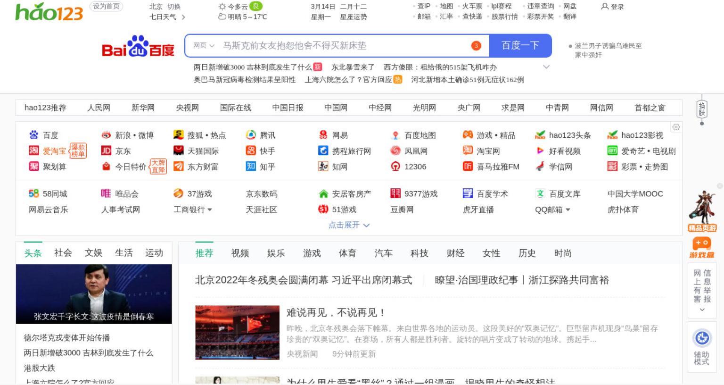Screen dimensions: 724x385
Task: Pull the 换肤 skin switcher
Action: click(702, 110)
